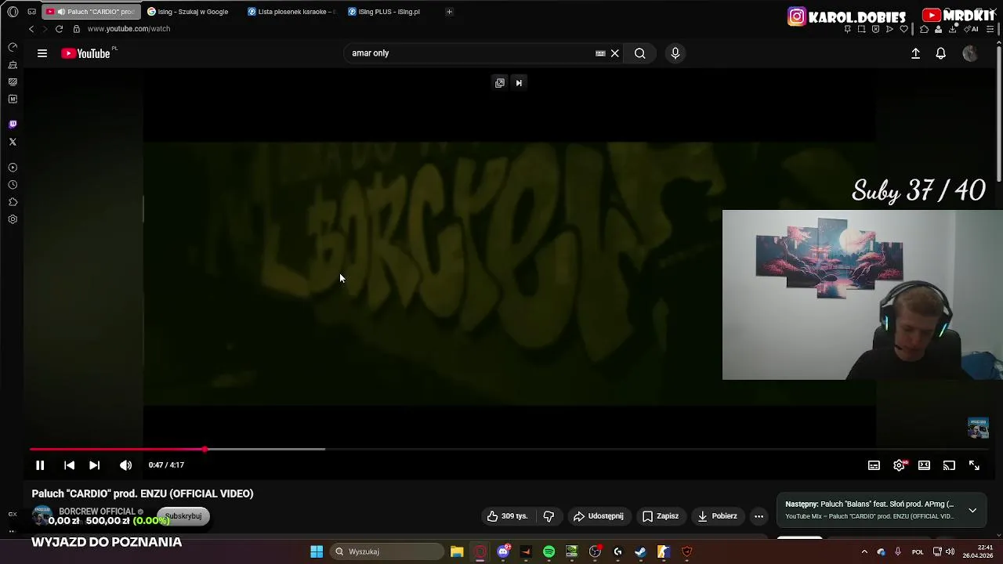1003x564 pixels.
Task: Click the site security padlock icon
Action: tap(76, 29)
